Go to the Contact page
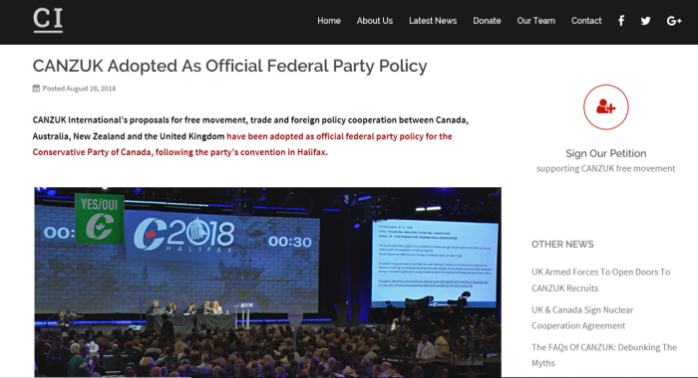This screenshot has width=698, height=378. click(x=586, y=21)
